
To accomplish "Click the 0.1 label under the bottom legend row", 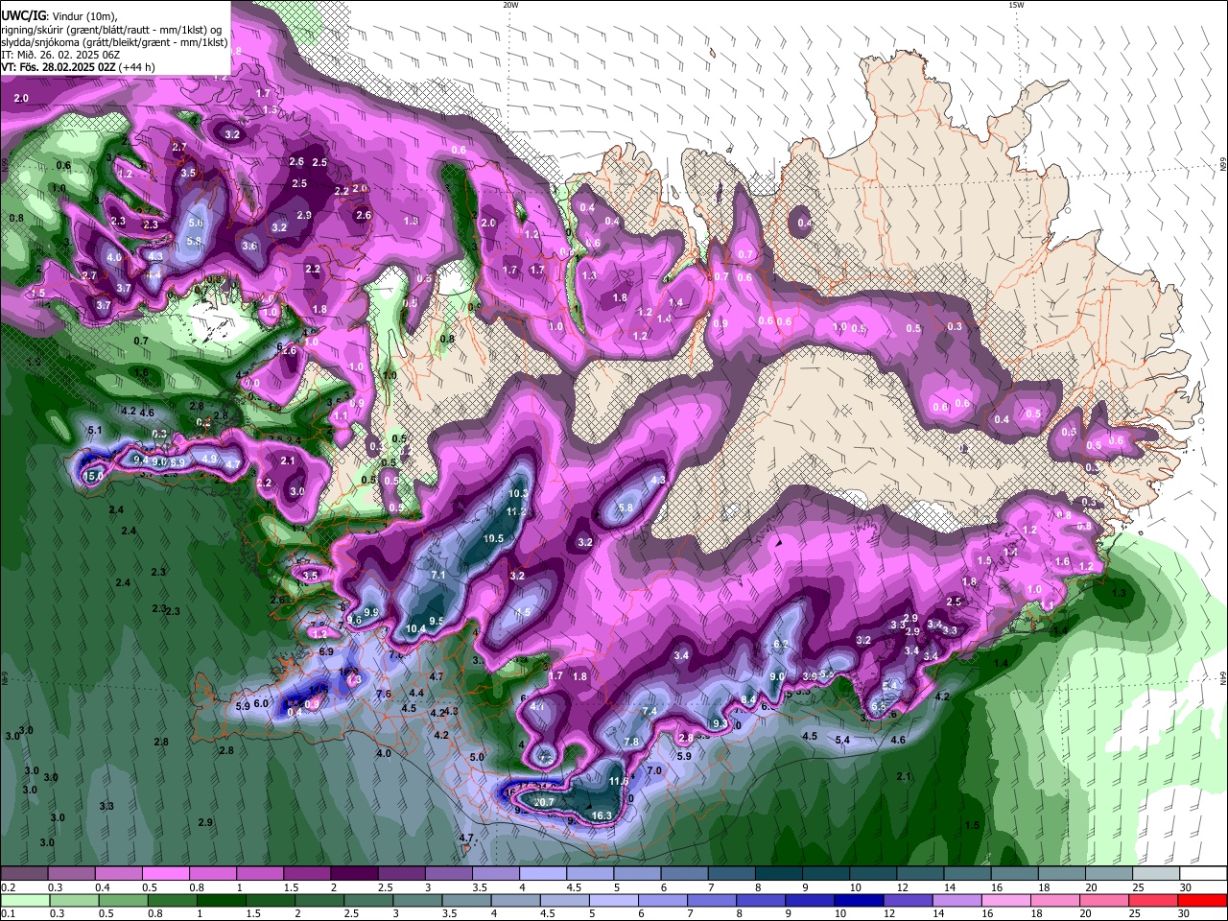I will pos(8,914).
